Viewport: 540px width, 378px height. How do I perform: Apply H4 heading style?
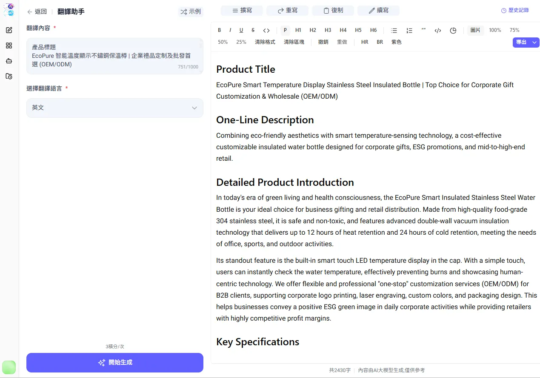[x=343, y=30]
